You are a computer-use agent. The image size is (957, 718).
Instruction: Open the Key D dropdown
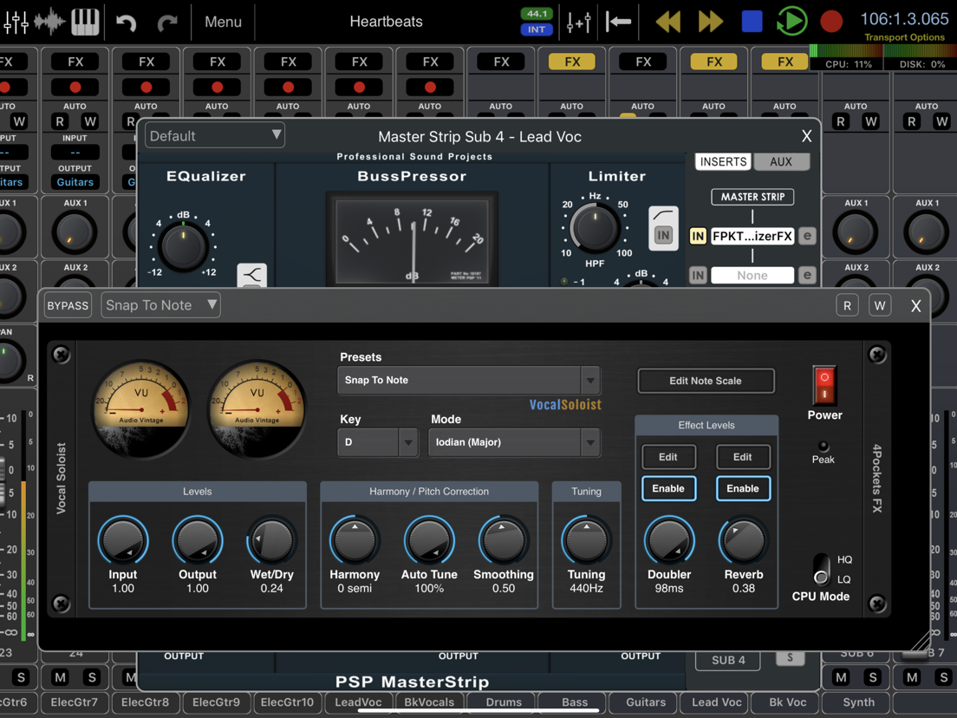pos(378,442)
